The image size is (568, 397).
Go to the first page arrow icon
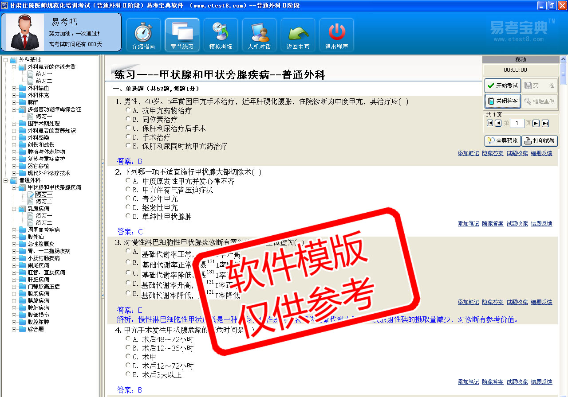490,123
